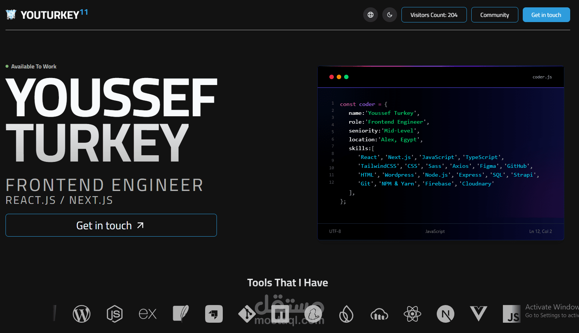Click the name 'Youssef Turkey' code line

click(384, 113)
